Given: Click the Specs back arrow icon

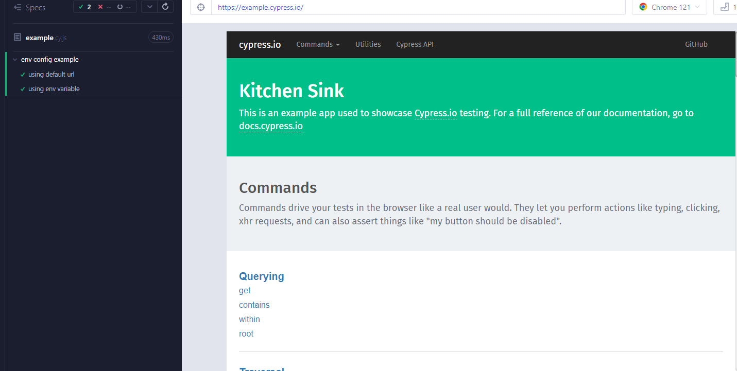Looking at the screenshot, I should pos(18,7).
